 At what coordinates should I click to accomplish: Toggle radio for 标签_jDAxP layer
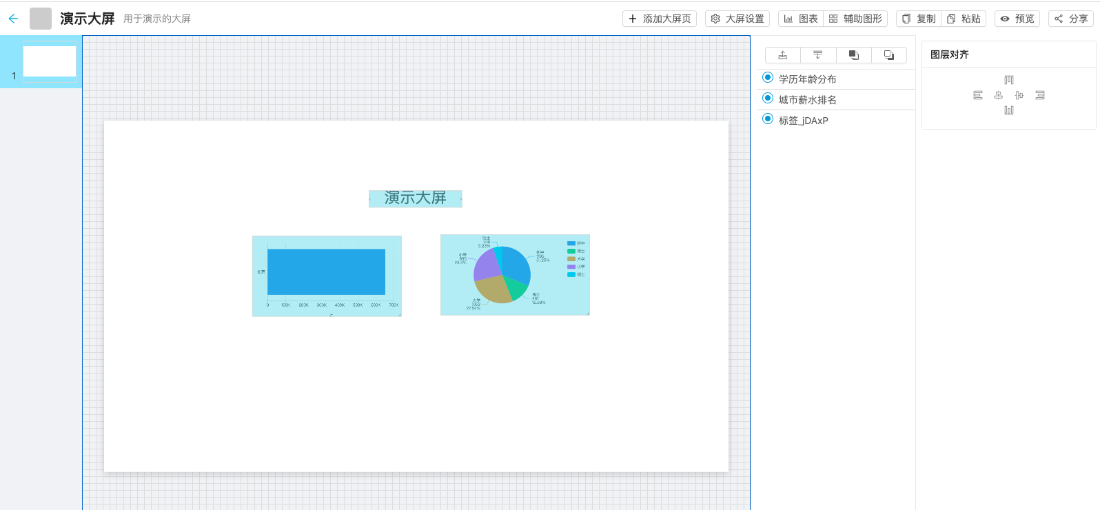tap(768, 119)
